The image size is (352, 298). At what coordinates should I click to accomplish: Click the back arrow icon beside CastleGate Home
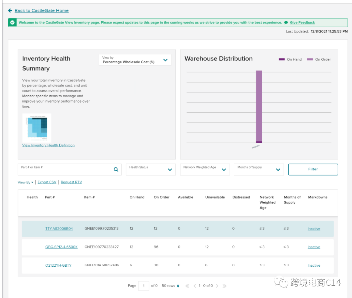[x=10, y=11]
